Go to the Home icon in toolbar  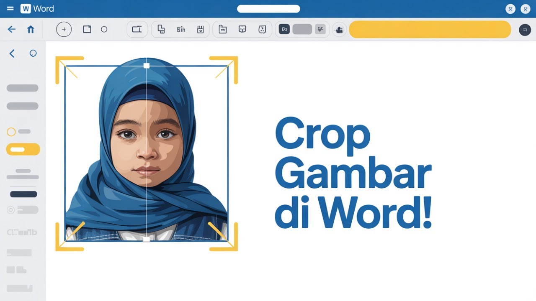[31, 29]
